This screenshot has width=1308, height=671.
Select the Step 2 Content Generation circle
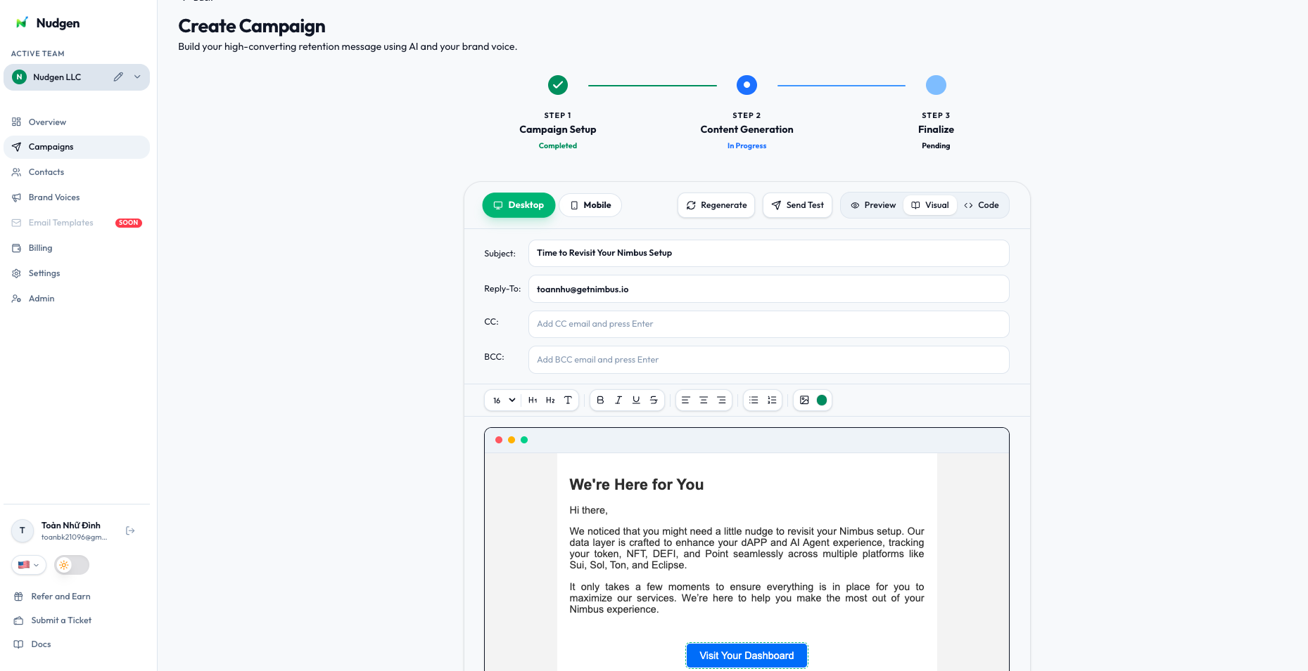click(747, 85)
